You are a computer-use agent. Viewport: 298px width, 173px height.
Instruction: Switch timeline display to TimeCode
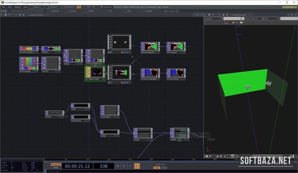pos(56,164)
